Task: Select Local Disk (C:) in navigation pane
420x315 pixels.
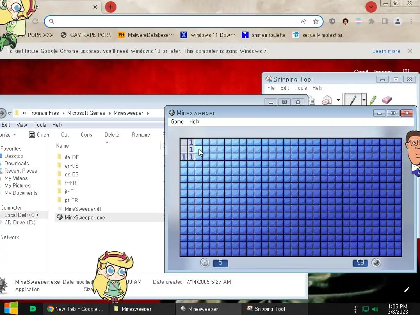Action: coord(21,215)
